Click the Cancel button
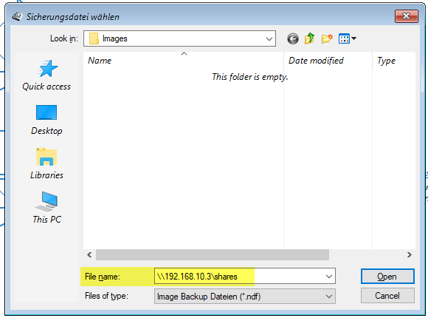The width and height of the screenshot is (428, 318). 387,296
